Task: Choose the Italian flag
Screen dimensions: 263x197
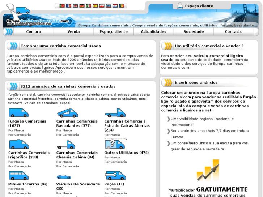Action: (x=88, y=6)
